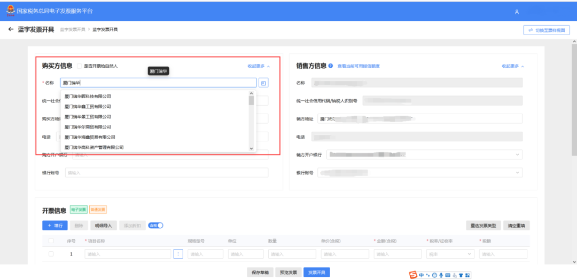577x280 pixels.
Task: Click the 发票开具 submit button
Action: coord(316,273)
